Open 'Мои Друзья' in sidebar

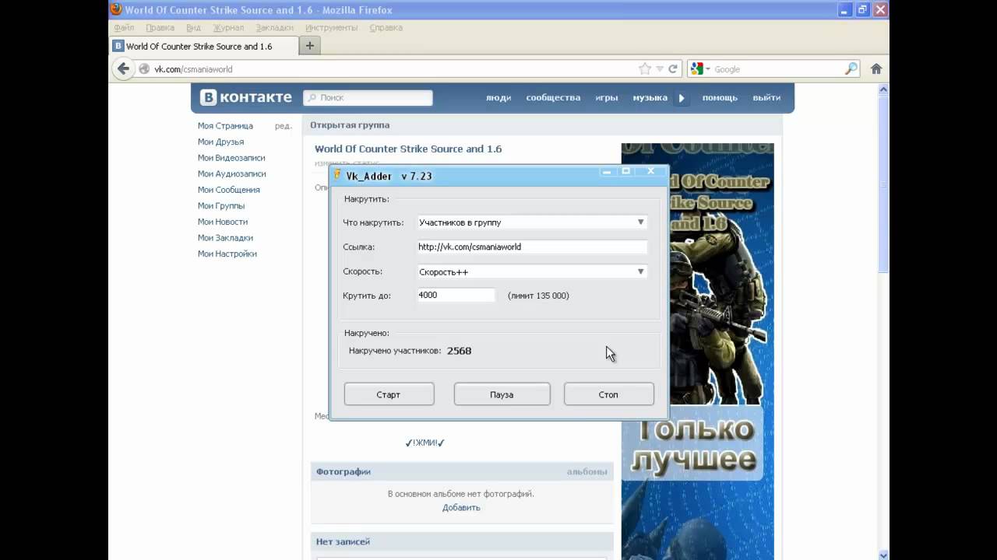click(220, 142)
